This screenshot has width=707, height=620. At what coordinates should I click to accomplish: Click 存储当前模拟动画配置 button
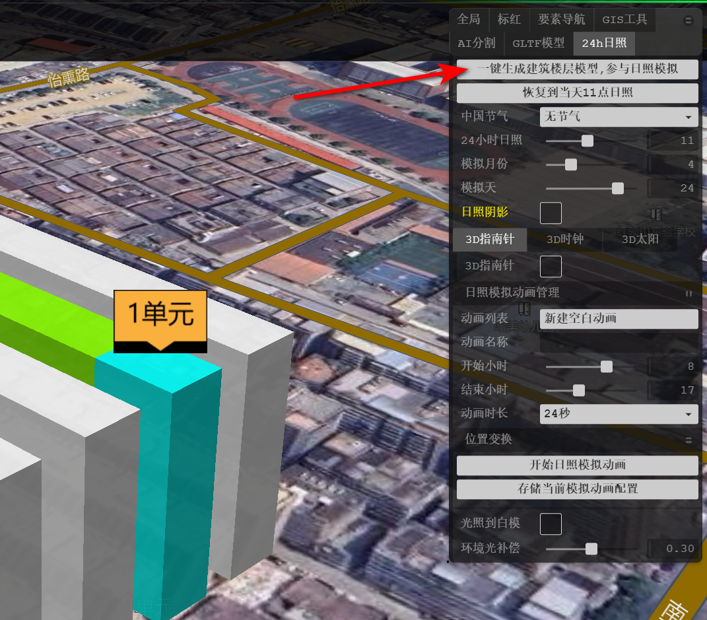[x=578, y=489]
